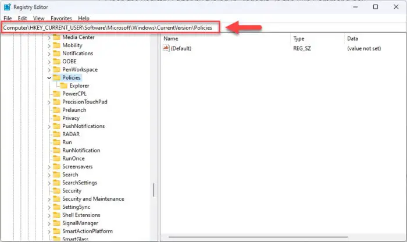This screenshot has height=242, width=407.
Task: Open the Help menu
Action: pos(84,18)
